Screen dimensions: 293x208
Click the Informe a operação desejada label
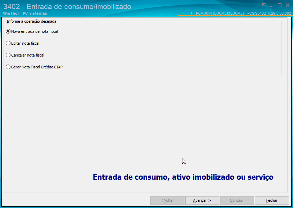[31, 21]
